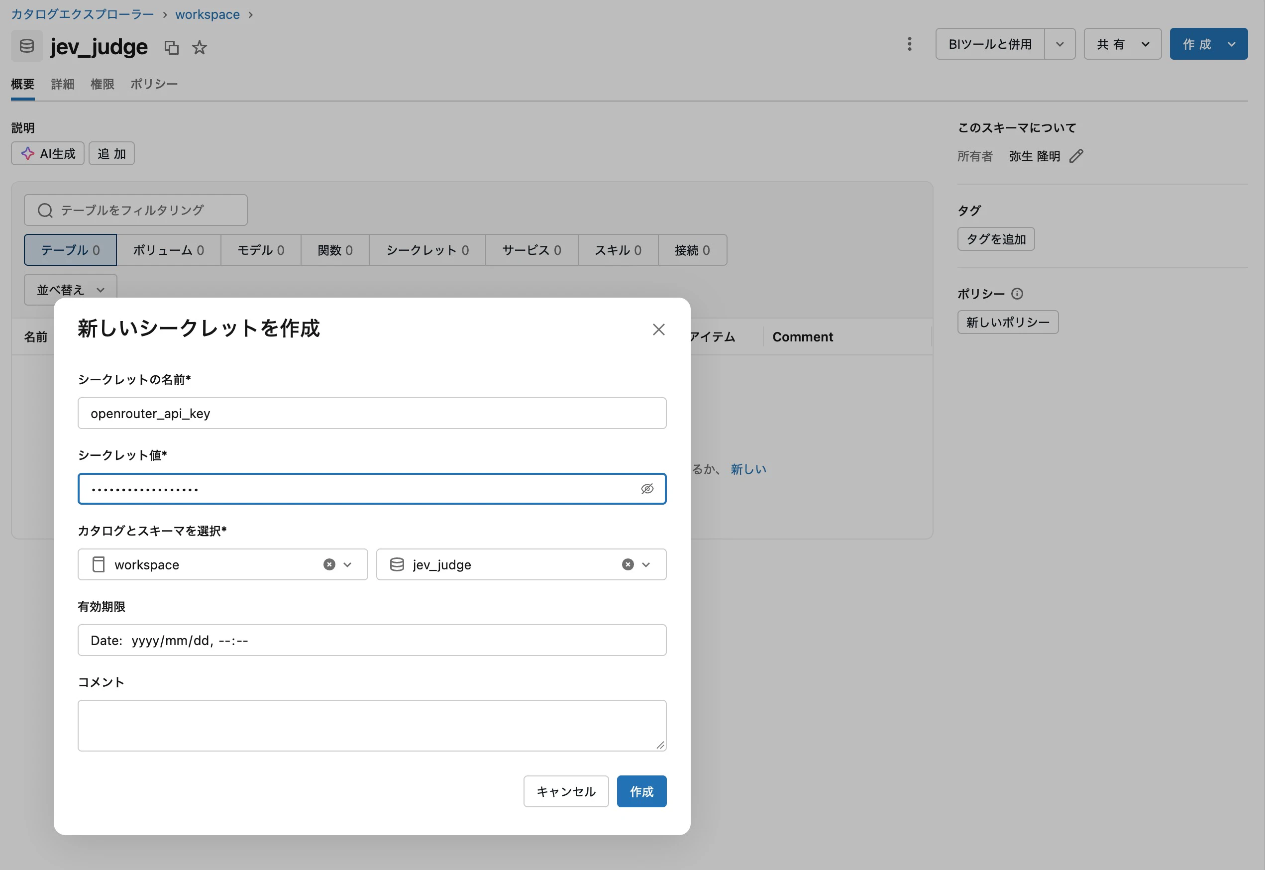The image size is (1265, 870).
Task: Clear the jev_judge schema selection
Action: point(628,565)
